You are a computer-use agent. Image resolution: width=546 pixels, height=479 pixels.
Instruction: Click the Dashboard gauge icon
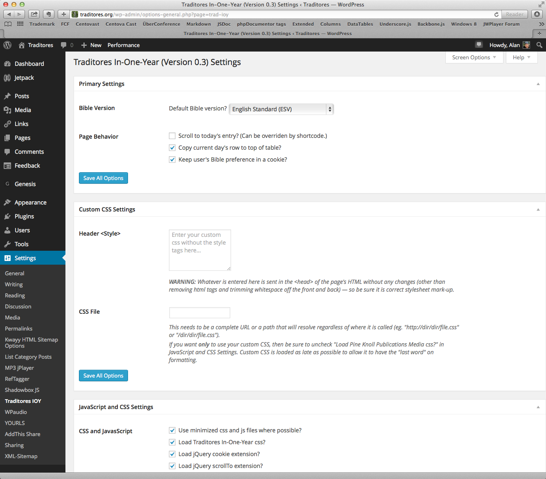click(7, 64)
